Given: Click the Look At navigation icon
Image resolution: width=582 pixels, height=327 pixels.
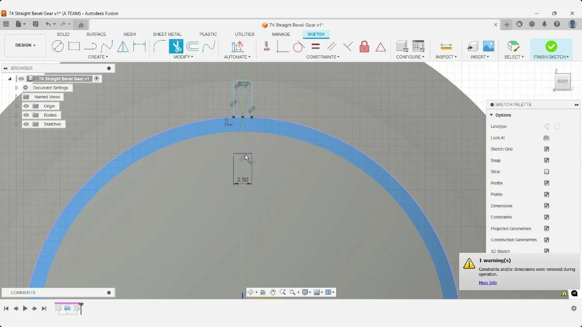Looking at the screenshot, I should (263, 292).
